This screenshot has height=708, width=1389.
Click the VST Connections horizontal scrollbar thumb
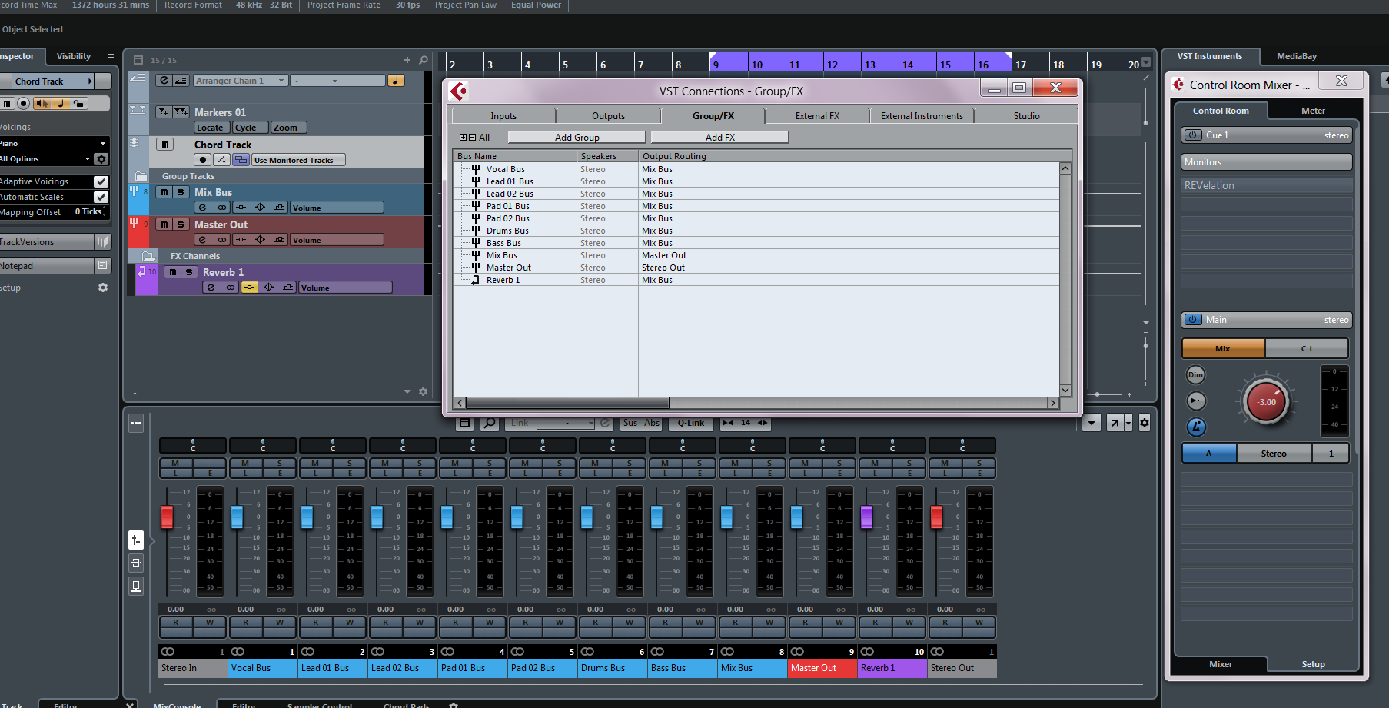click(567, 403)
